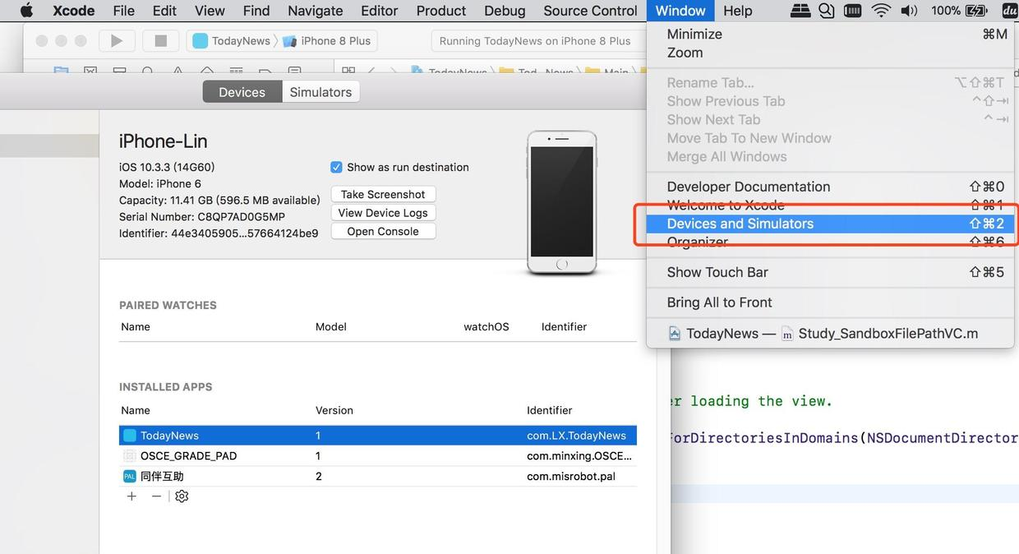Viewport: 1019px width, 554px height.
Task: Click the Serial Number C8QP7AD0G5MP text
Action: [202, 217]
